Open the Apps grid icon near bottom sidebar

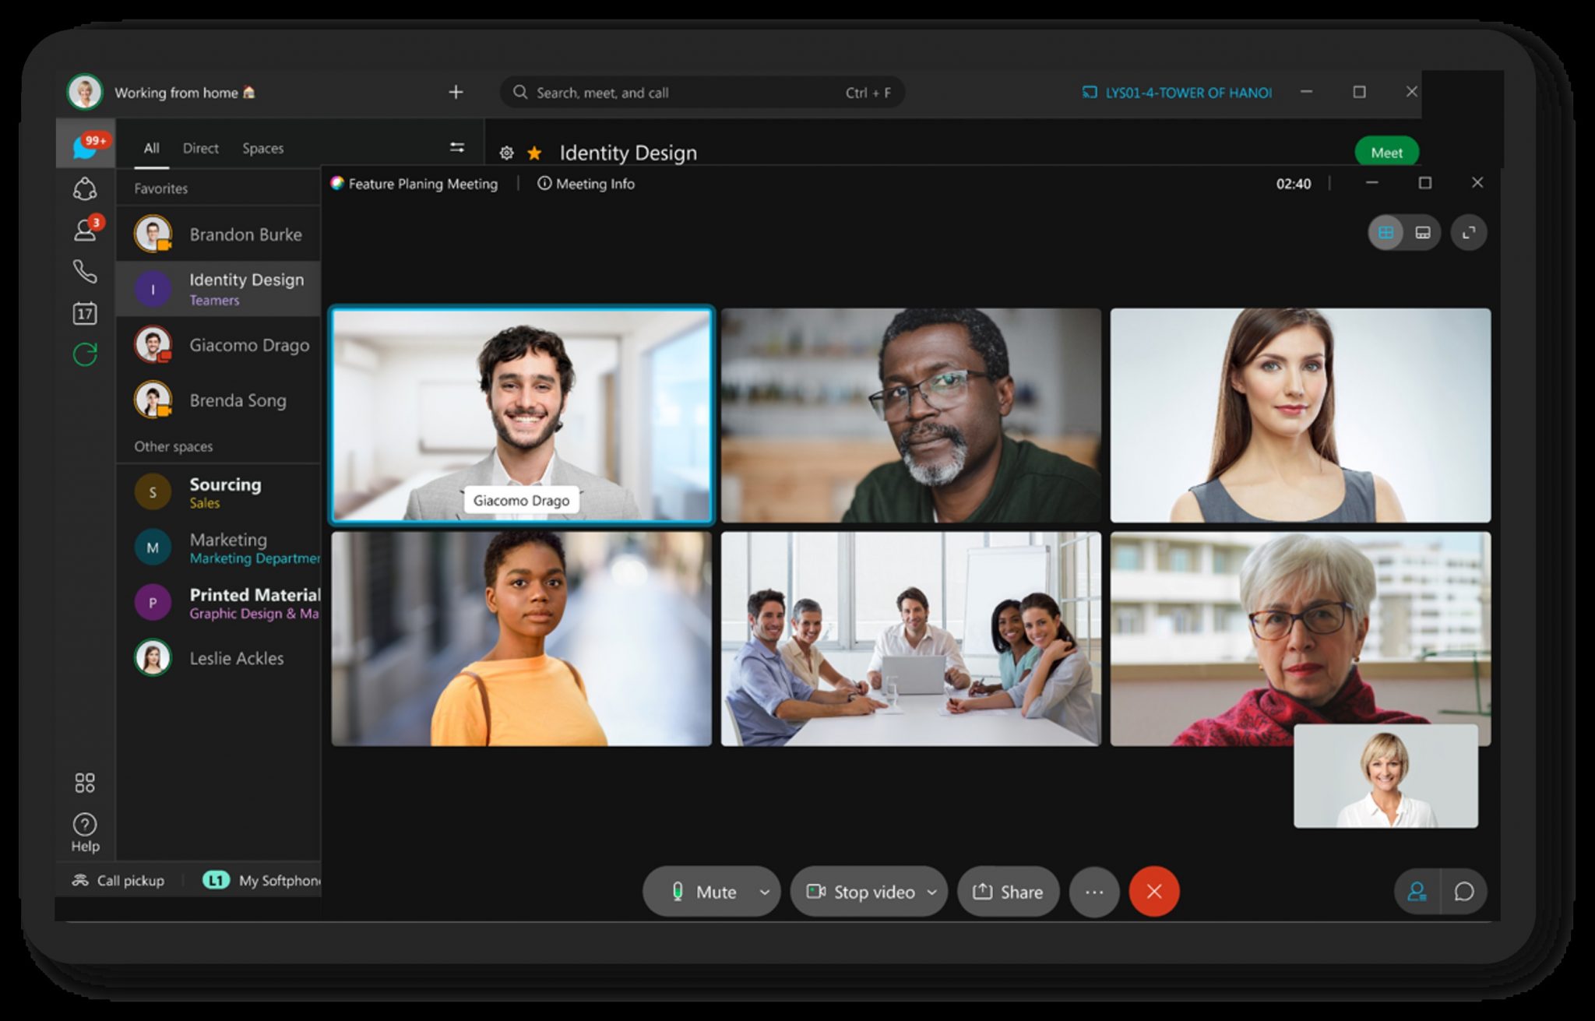coord(86,782)
